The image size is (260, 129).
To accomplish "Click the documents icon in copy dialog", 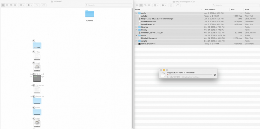I will [x=163, y=75].
